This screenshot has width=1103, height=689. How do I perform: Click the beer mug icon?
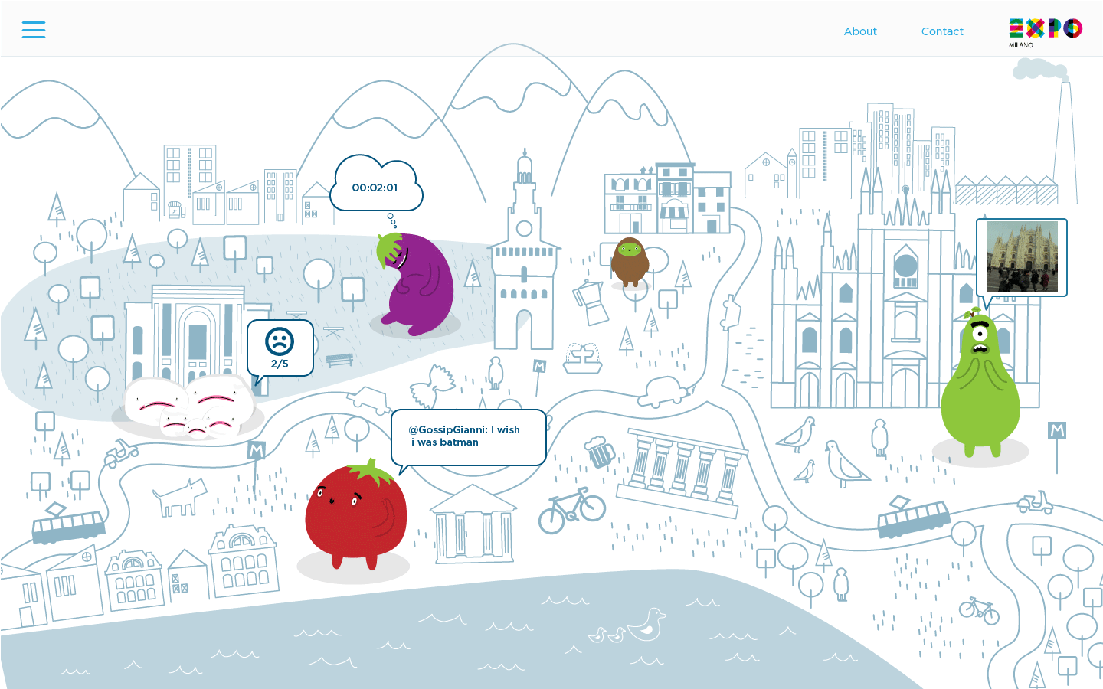pos(600,451)
